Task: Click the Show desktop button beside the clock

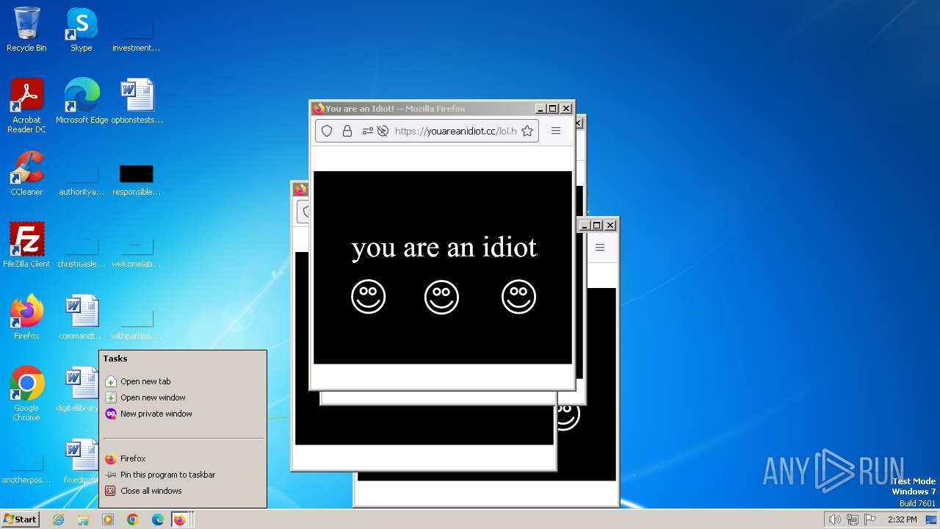Action: (x=933, y=519)
